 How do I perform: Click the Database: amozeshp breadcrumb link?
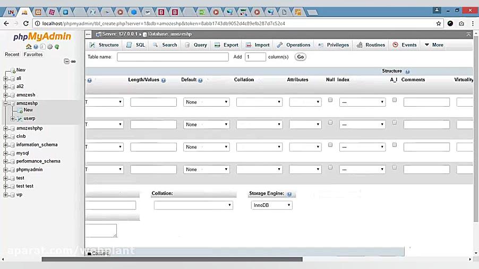click(x=170, y=34)
